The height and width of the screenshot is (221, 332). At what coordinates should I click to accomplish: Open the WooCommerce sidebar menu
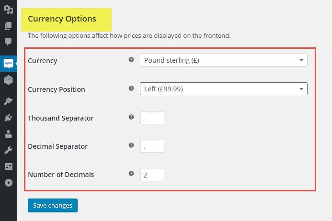9,64
